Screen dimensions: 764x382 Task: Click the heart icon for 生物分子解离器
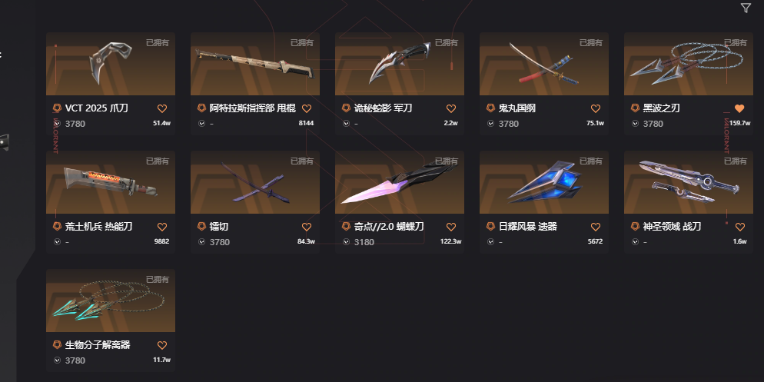[x=162, y=345]
